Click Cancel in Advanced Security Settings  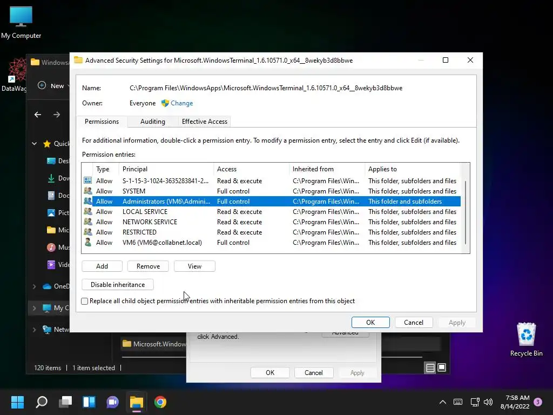click(x=413, y=322)
